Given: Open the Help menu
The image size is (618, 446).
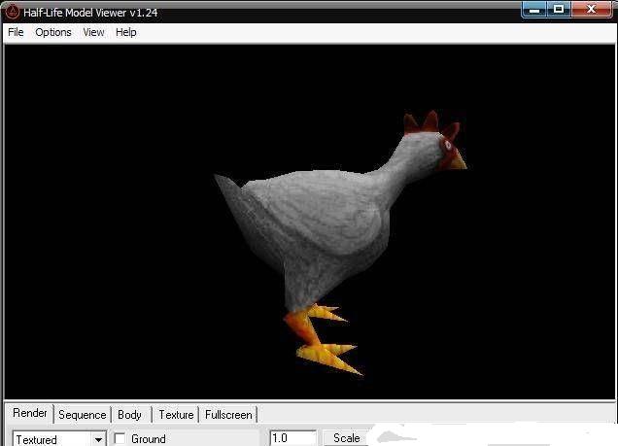Looking at the screenshot, I should coord(125,32).
